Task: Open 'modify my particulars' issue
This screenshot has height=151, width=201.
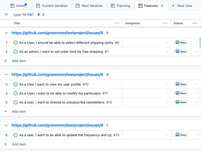Action: coord(60,93)
